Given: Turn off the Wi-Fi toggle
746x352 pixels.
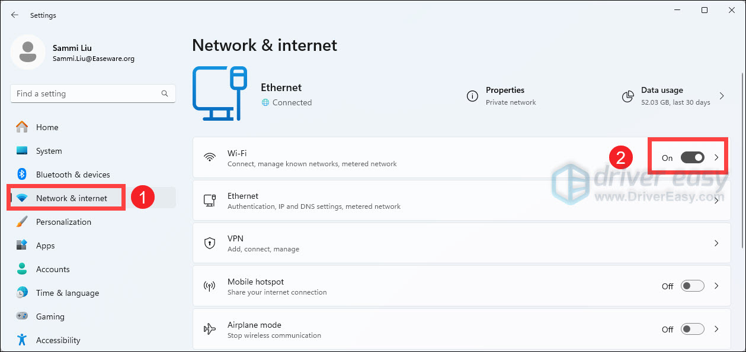Looking at the screenshot, I should tap(692, 157).
